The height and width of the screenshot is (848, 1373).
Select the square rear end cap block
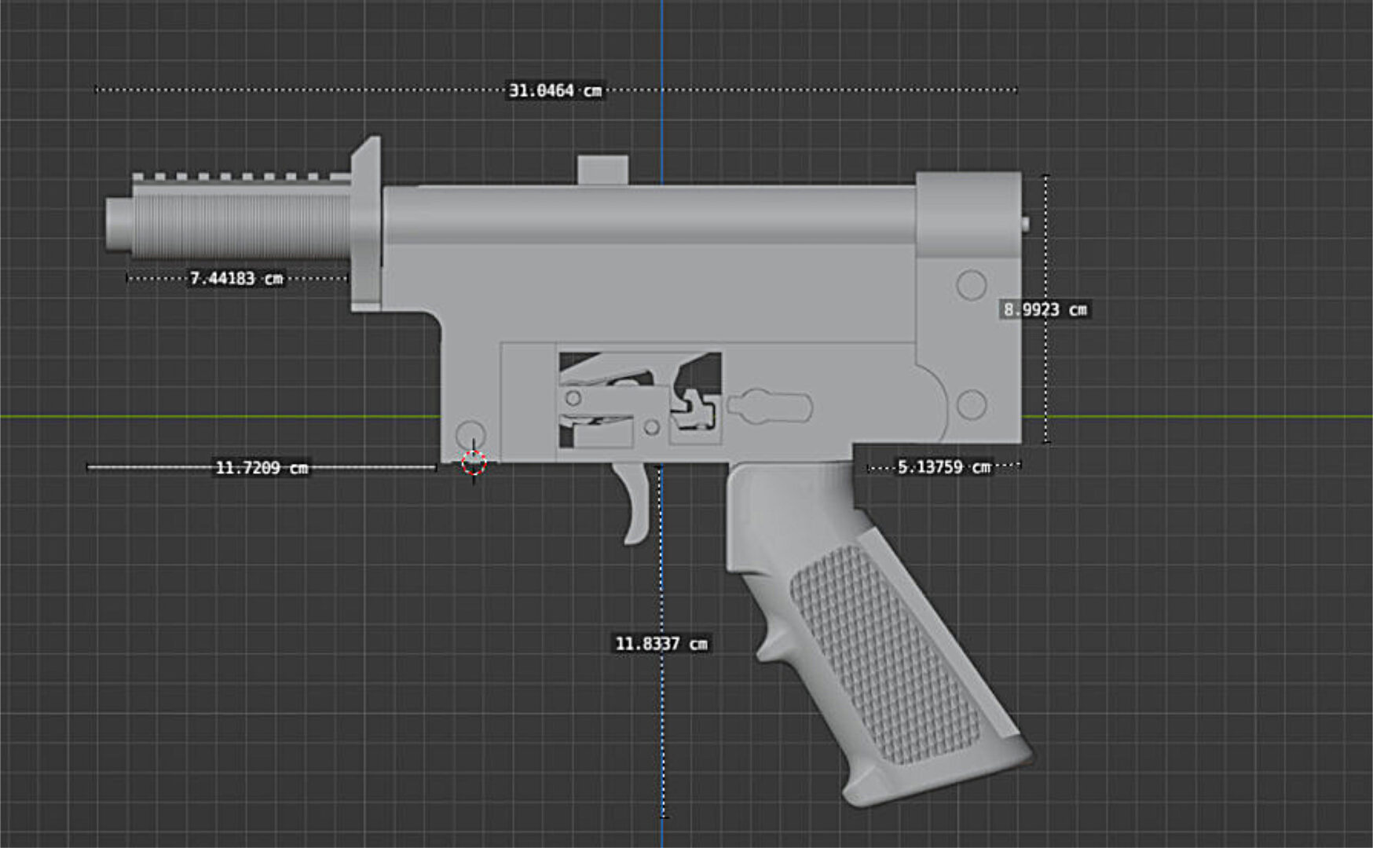[968, 214]
